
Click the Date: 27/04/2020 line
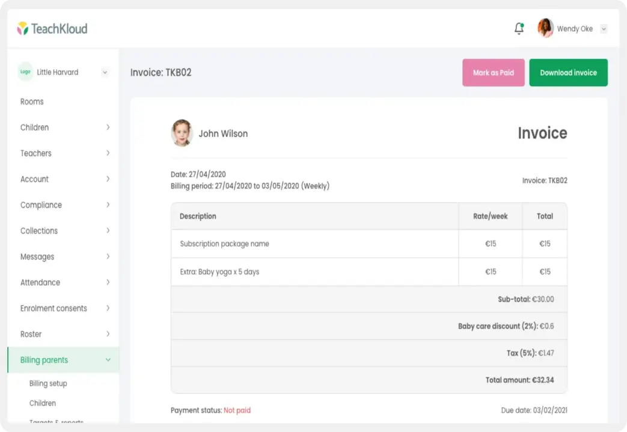(198, 174)
